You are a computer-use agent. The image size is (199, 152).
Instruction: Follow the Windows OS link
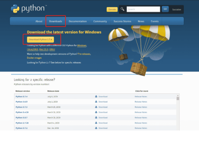82,45
